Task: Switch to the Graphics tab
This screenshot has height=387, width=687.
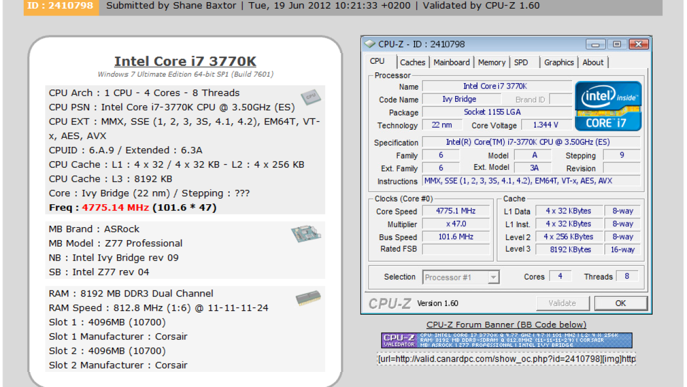Action: [559, 62]
